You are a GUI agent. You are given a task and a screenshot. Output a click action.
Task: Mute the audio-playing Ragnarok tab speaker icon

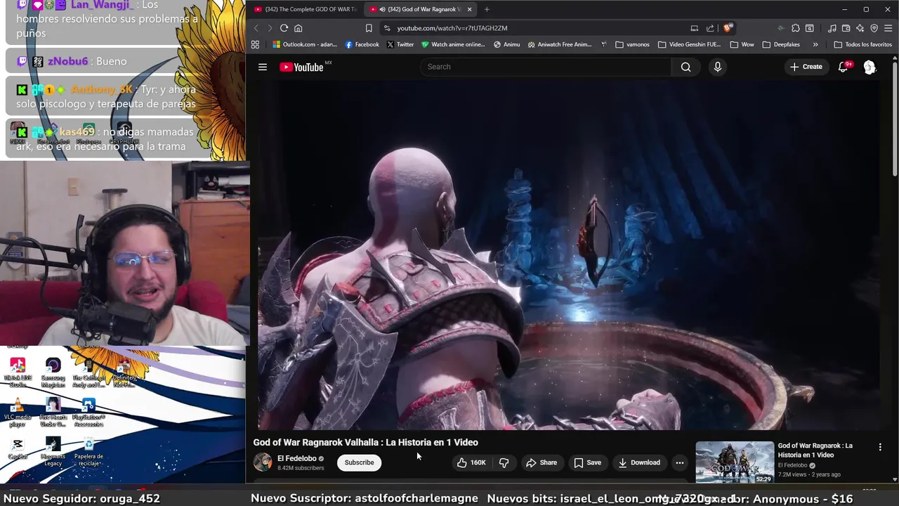[382, 9]
